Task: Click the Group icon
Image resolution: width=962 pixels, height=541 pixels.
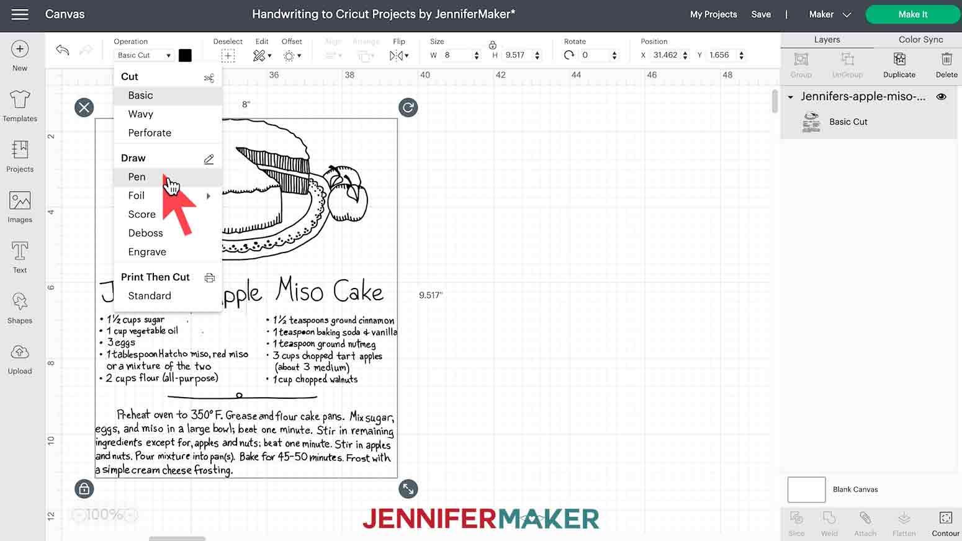Action: click(x=801, y=59)
